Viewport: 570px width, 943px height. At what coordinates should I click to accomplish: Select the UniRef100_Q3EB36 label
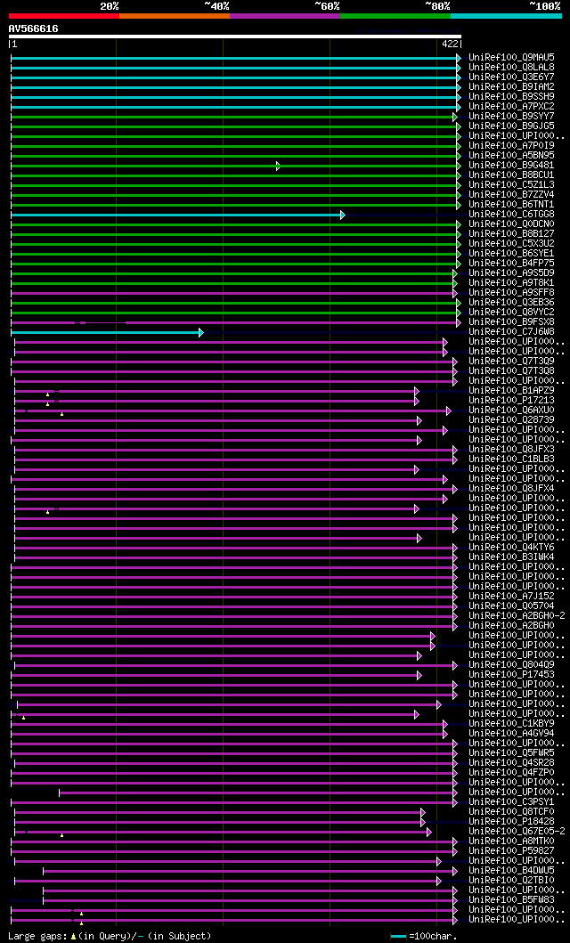(x=512, y=303)
